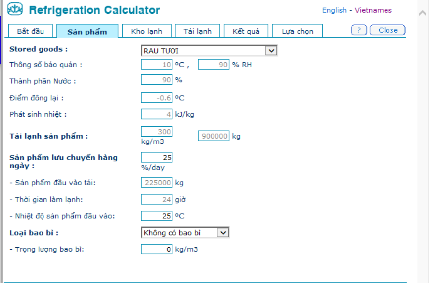Screen dimensions: 429x283
Task: Click the Phát sinh nhiệt kJ/kg field
Action: tap(157, 114)
